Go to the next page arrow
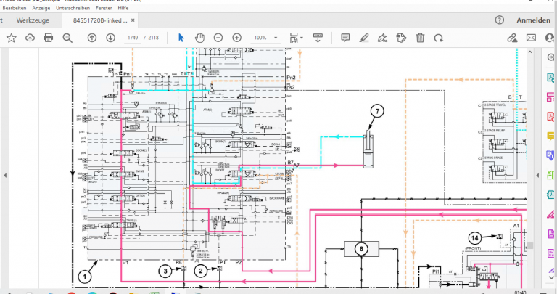557x294 pixels. [x=110, y=38]
